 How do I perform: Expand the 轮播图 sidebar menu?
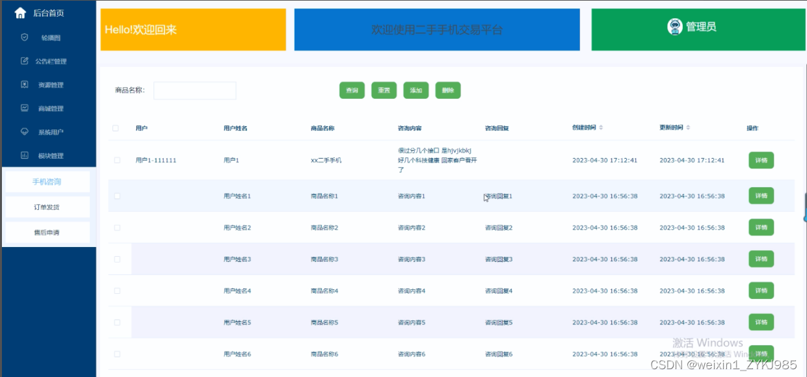point(48,38)
